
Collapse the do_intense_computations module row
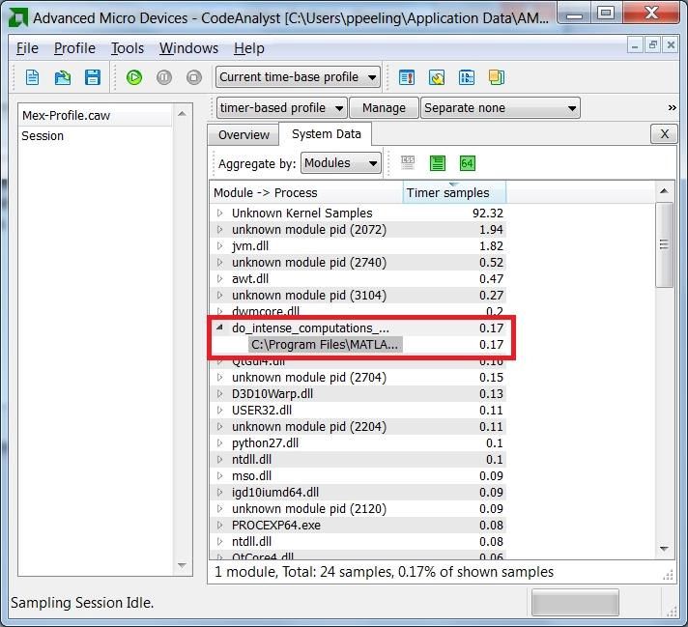(x=219, y=328)
